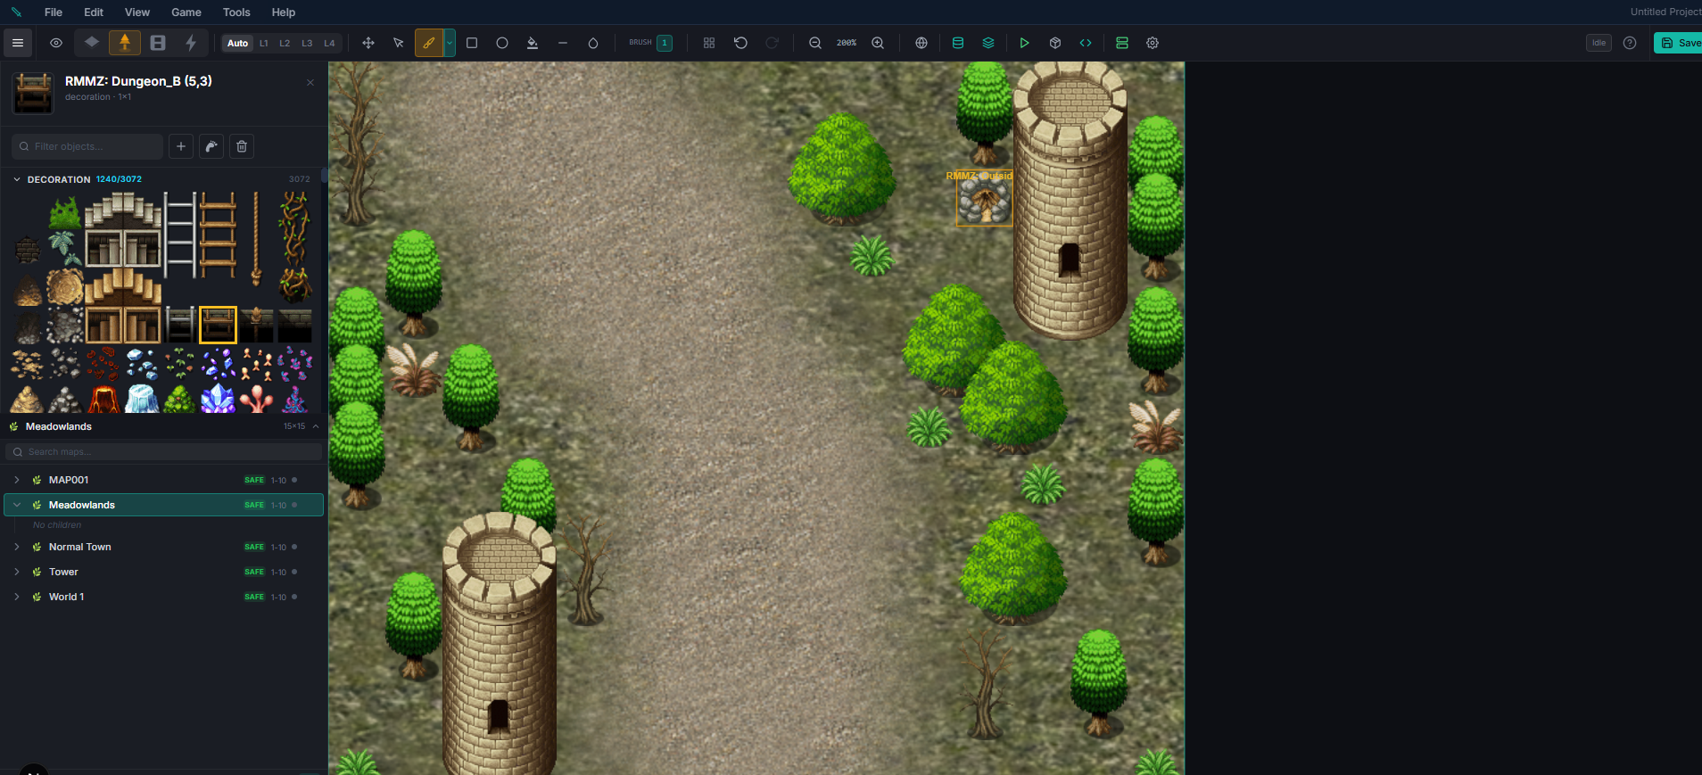1702x775 pixels.
Task: Switch to layer L4
Action: [x=329, y=43]
